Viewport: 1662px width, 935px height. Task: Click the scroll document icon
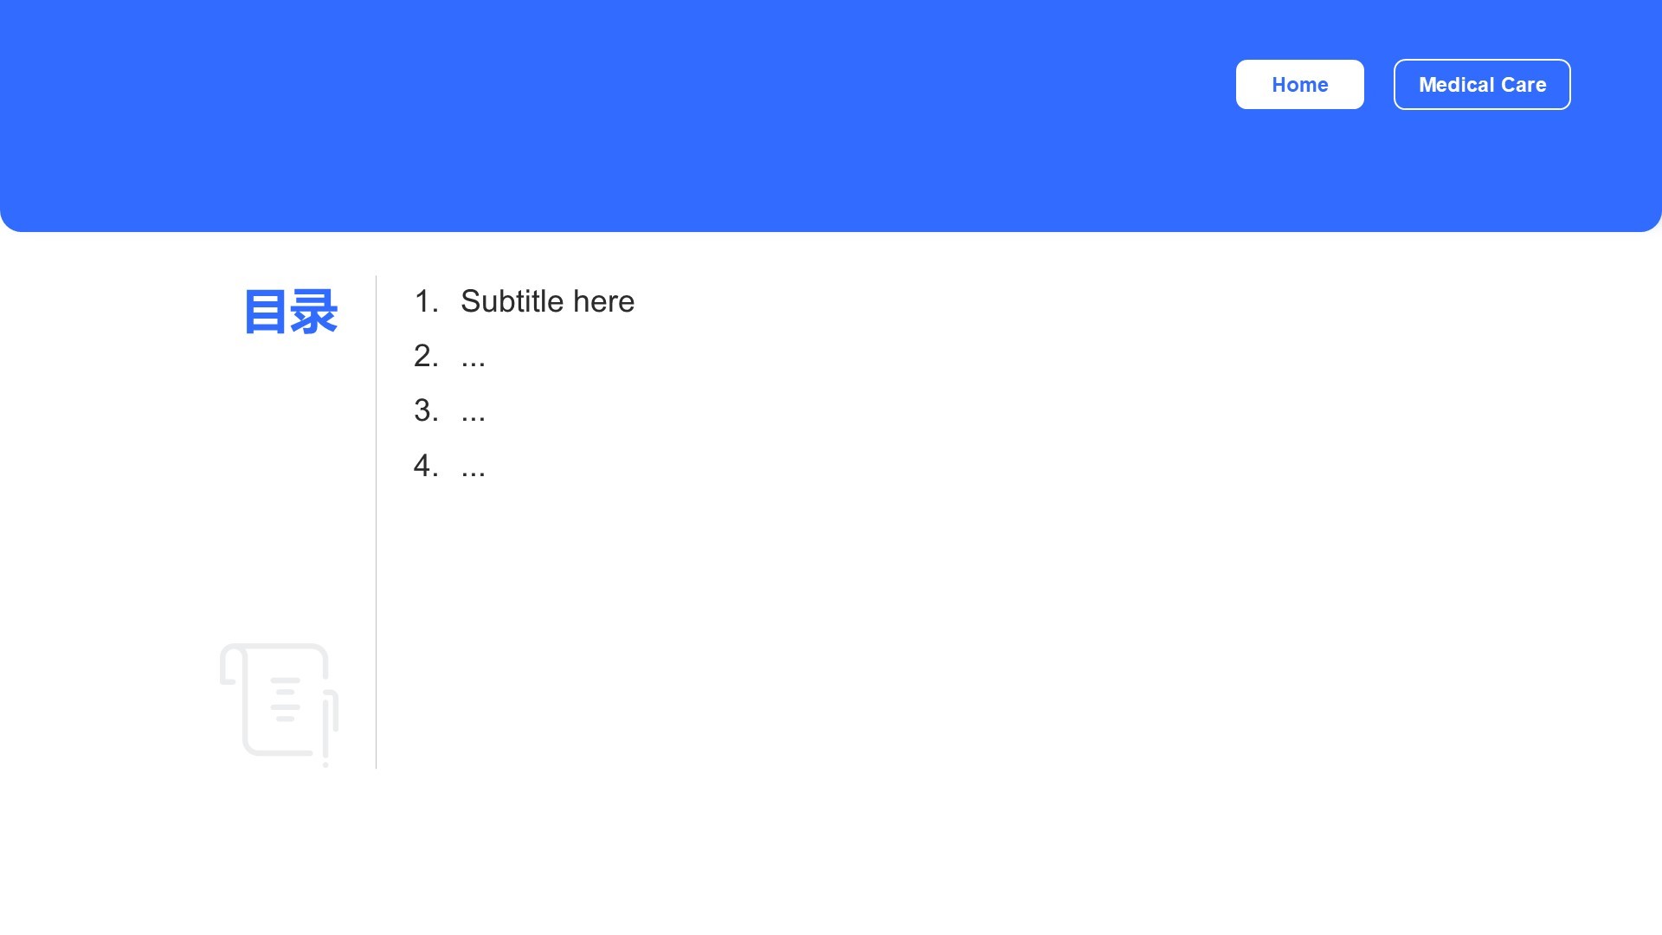pos(279,704)
